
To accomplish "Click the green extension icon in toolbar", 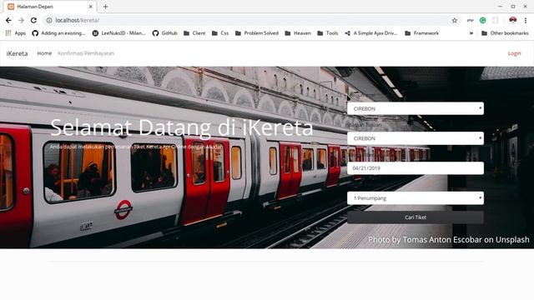I will 482,20.
